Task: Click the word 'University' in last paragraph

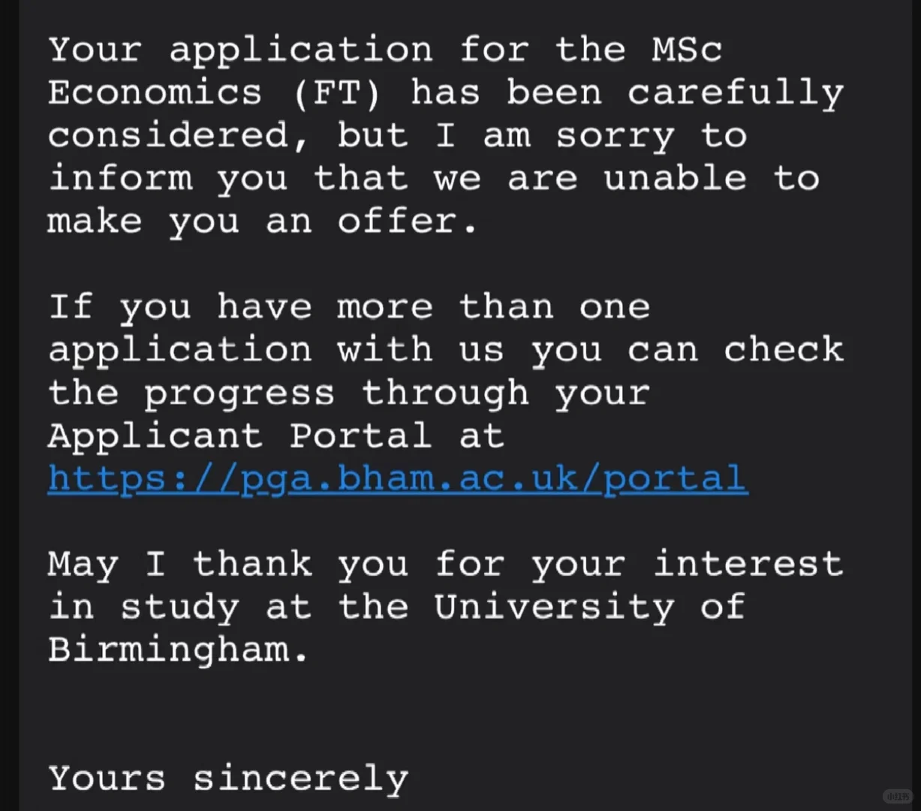Action: point(554,607)
